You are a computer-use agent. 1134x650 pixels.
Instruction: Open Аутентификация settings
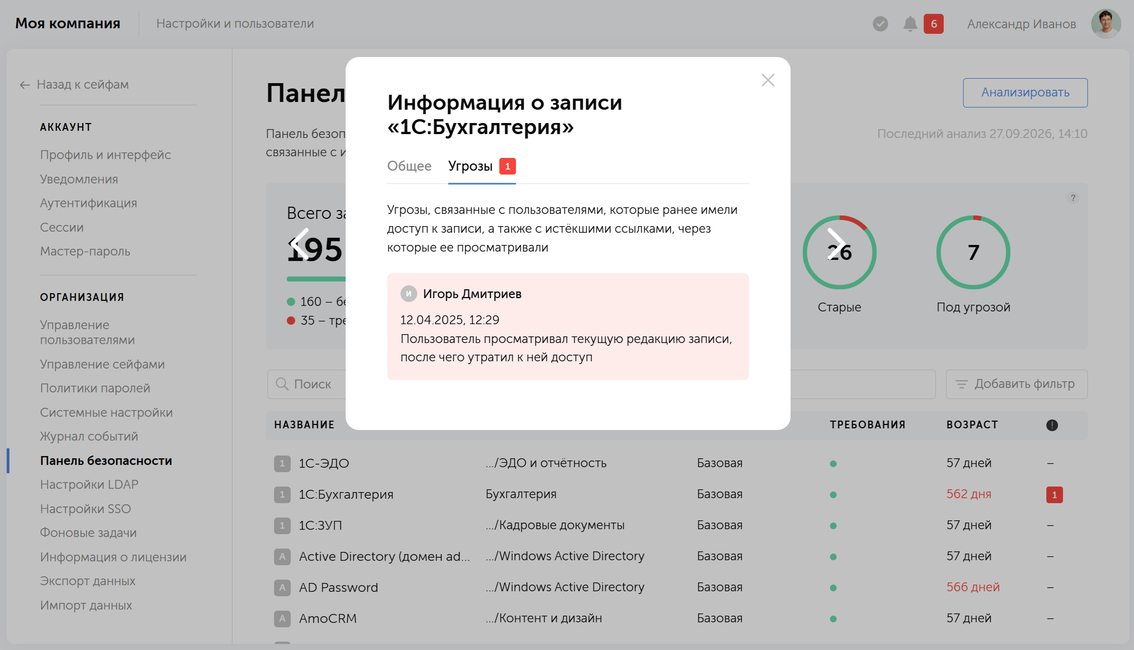click(x=88, y=203)
